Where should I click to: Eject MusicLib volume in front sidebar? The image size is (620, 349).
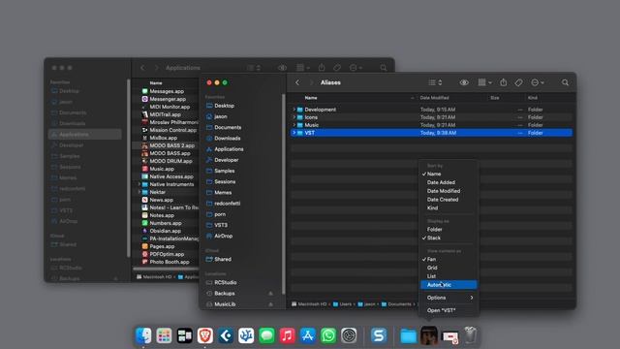click(271, 304)
